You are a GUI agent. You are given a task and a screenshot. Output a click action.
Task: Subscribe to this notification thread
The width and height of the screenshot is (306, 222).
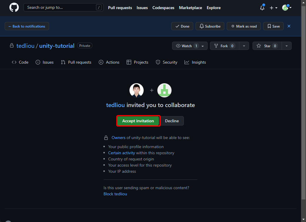[210, 26]
